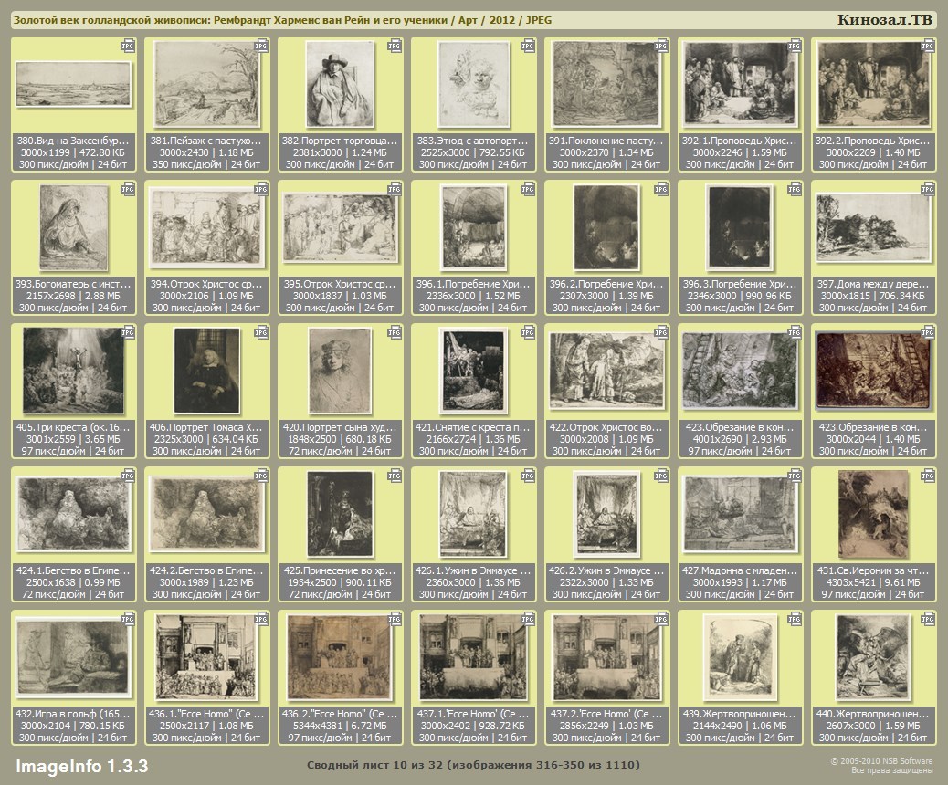Click JPG badge on 432.Игра в гольф tile
Screen dimensions: 948x785
coord(128,619)
